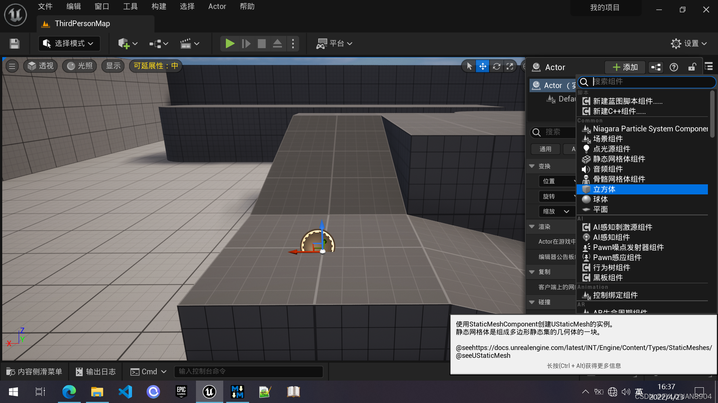
Task: Open the 平台 platforms dropdown
Action: click(334, 44)
